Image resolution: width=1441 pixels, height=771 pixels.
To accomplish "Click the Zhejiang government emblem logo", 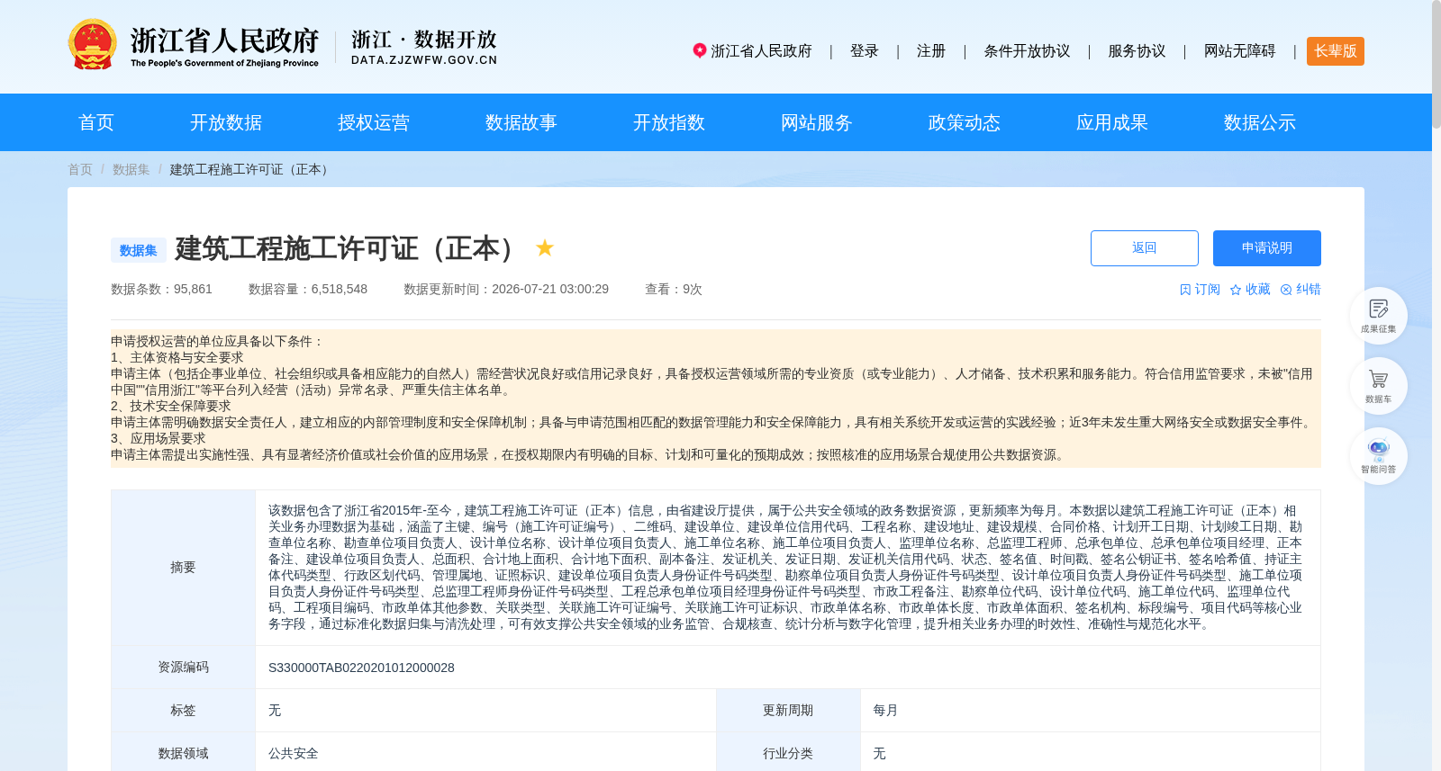I will (92, 45).
